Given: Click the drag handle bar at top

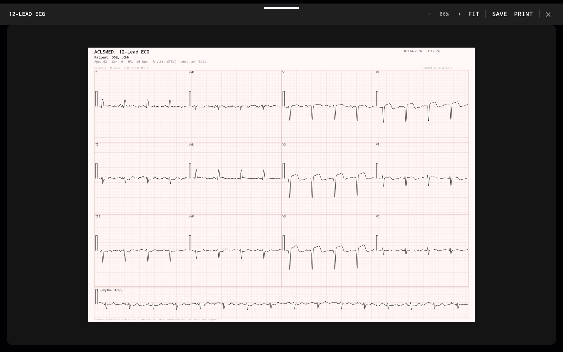Looking at the screenshot, I should tap(281, 8).
